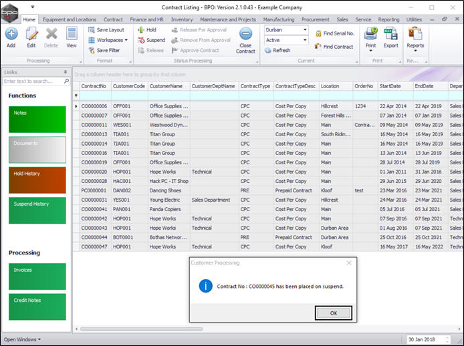This screenshot has width=464, height=346.
Task: Expand the Durban site dropdown
Action: [305, 30]
